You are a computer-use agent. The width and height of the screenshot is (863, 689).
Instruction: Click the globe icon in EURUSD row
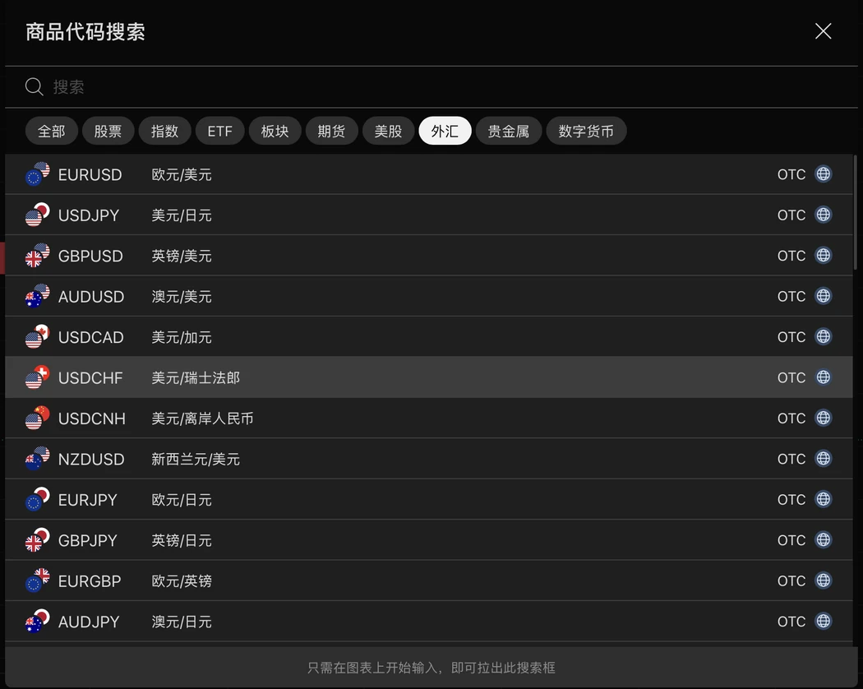824,174
